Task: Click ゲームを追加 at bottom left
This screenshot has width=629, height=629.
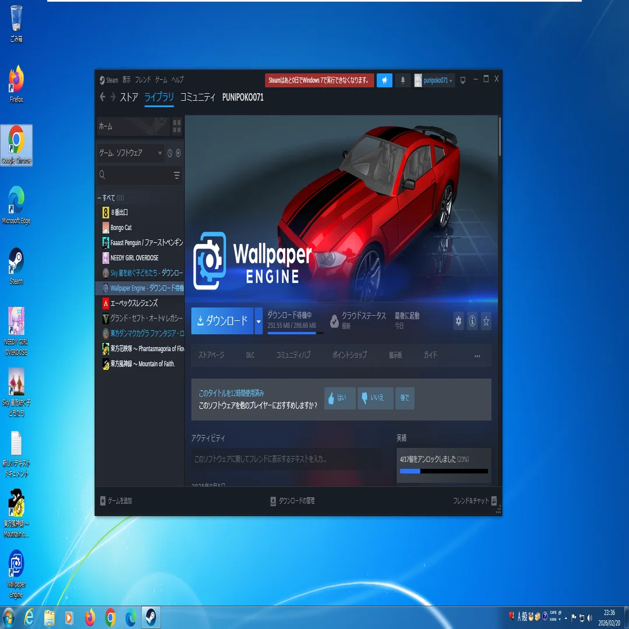Action: point(116,501)
